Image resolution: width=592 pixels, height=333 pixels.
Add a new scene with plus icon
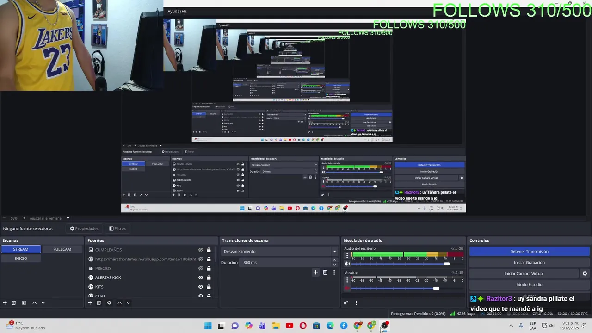[x=5, y=303]
